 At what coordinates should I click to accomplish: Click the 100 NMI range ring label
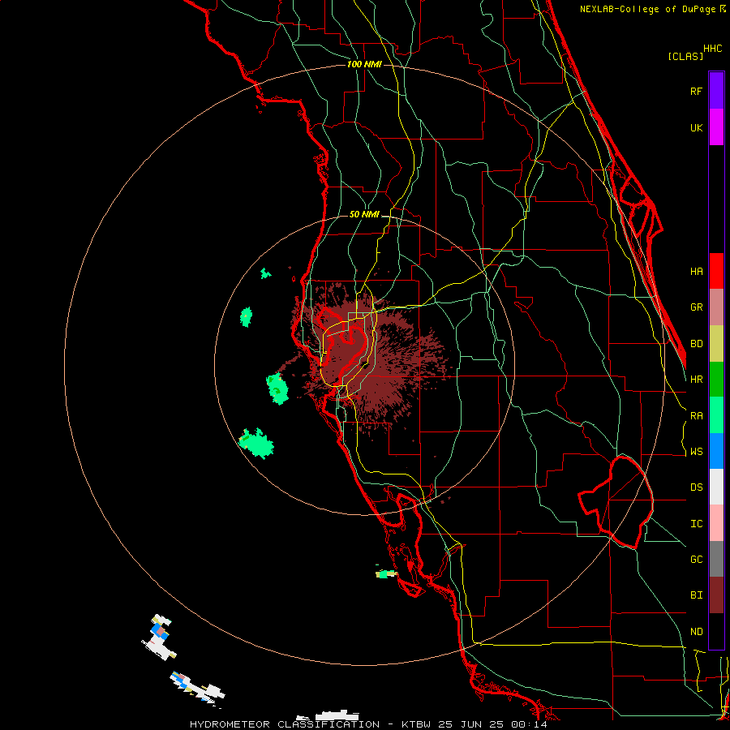pyautogui.click(x=364, y=64)
